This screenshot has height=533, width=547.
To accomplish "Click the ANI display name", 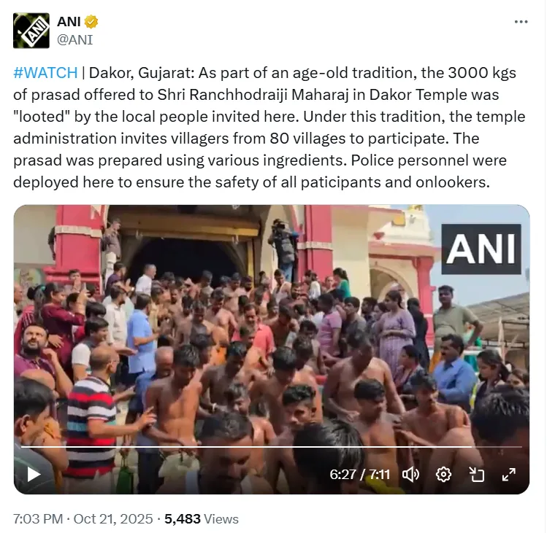I will [x=69, y=22].
